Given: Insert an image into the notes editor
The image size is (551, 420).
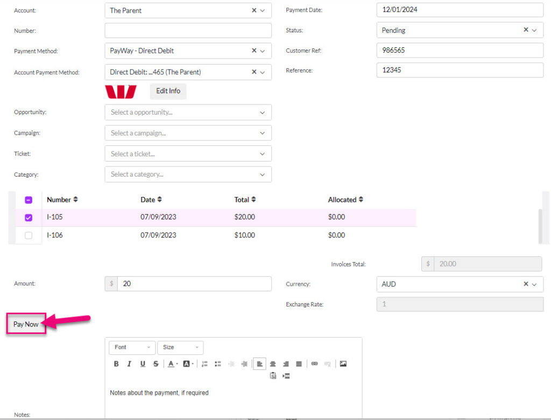Looking at the screenshot, I should click(x=343, y=363).
